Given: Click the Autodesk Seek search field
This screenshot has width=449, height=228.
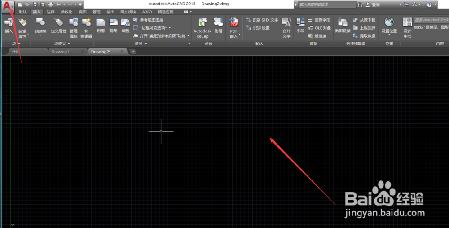Looking at the screenshot, I should (x=431, y=20).
